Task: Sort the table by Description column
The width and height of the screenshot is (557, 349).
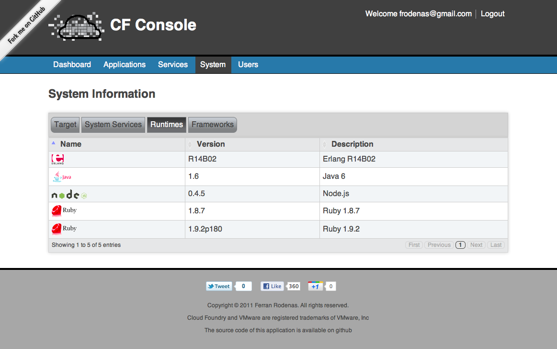Action: click(413, 144)
